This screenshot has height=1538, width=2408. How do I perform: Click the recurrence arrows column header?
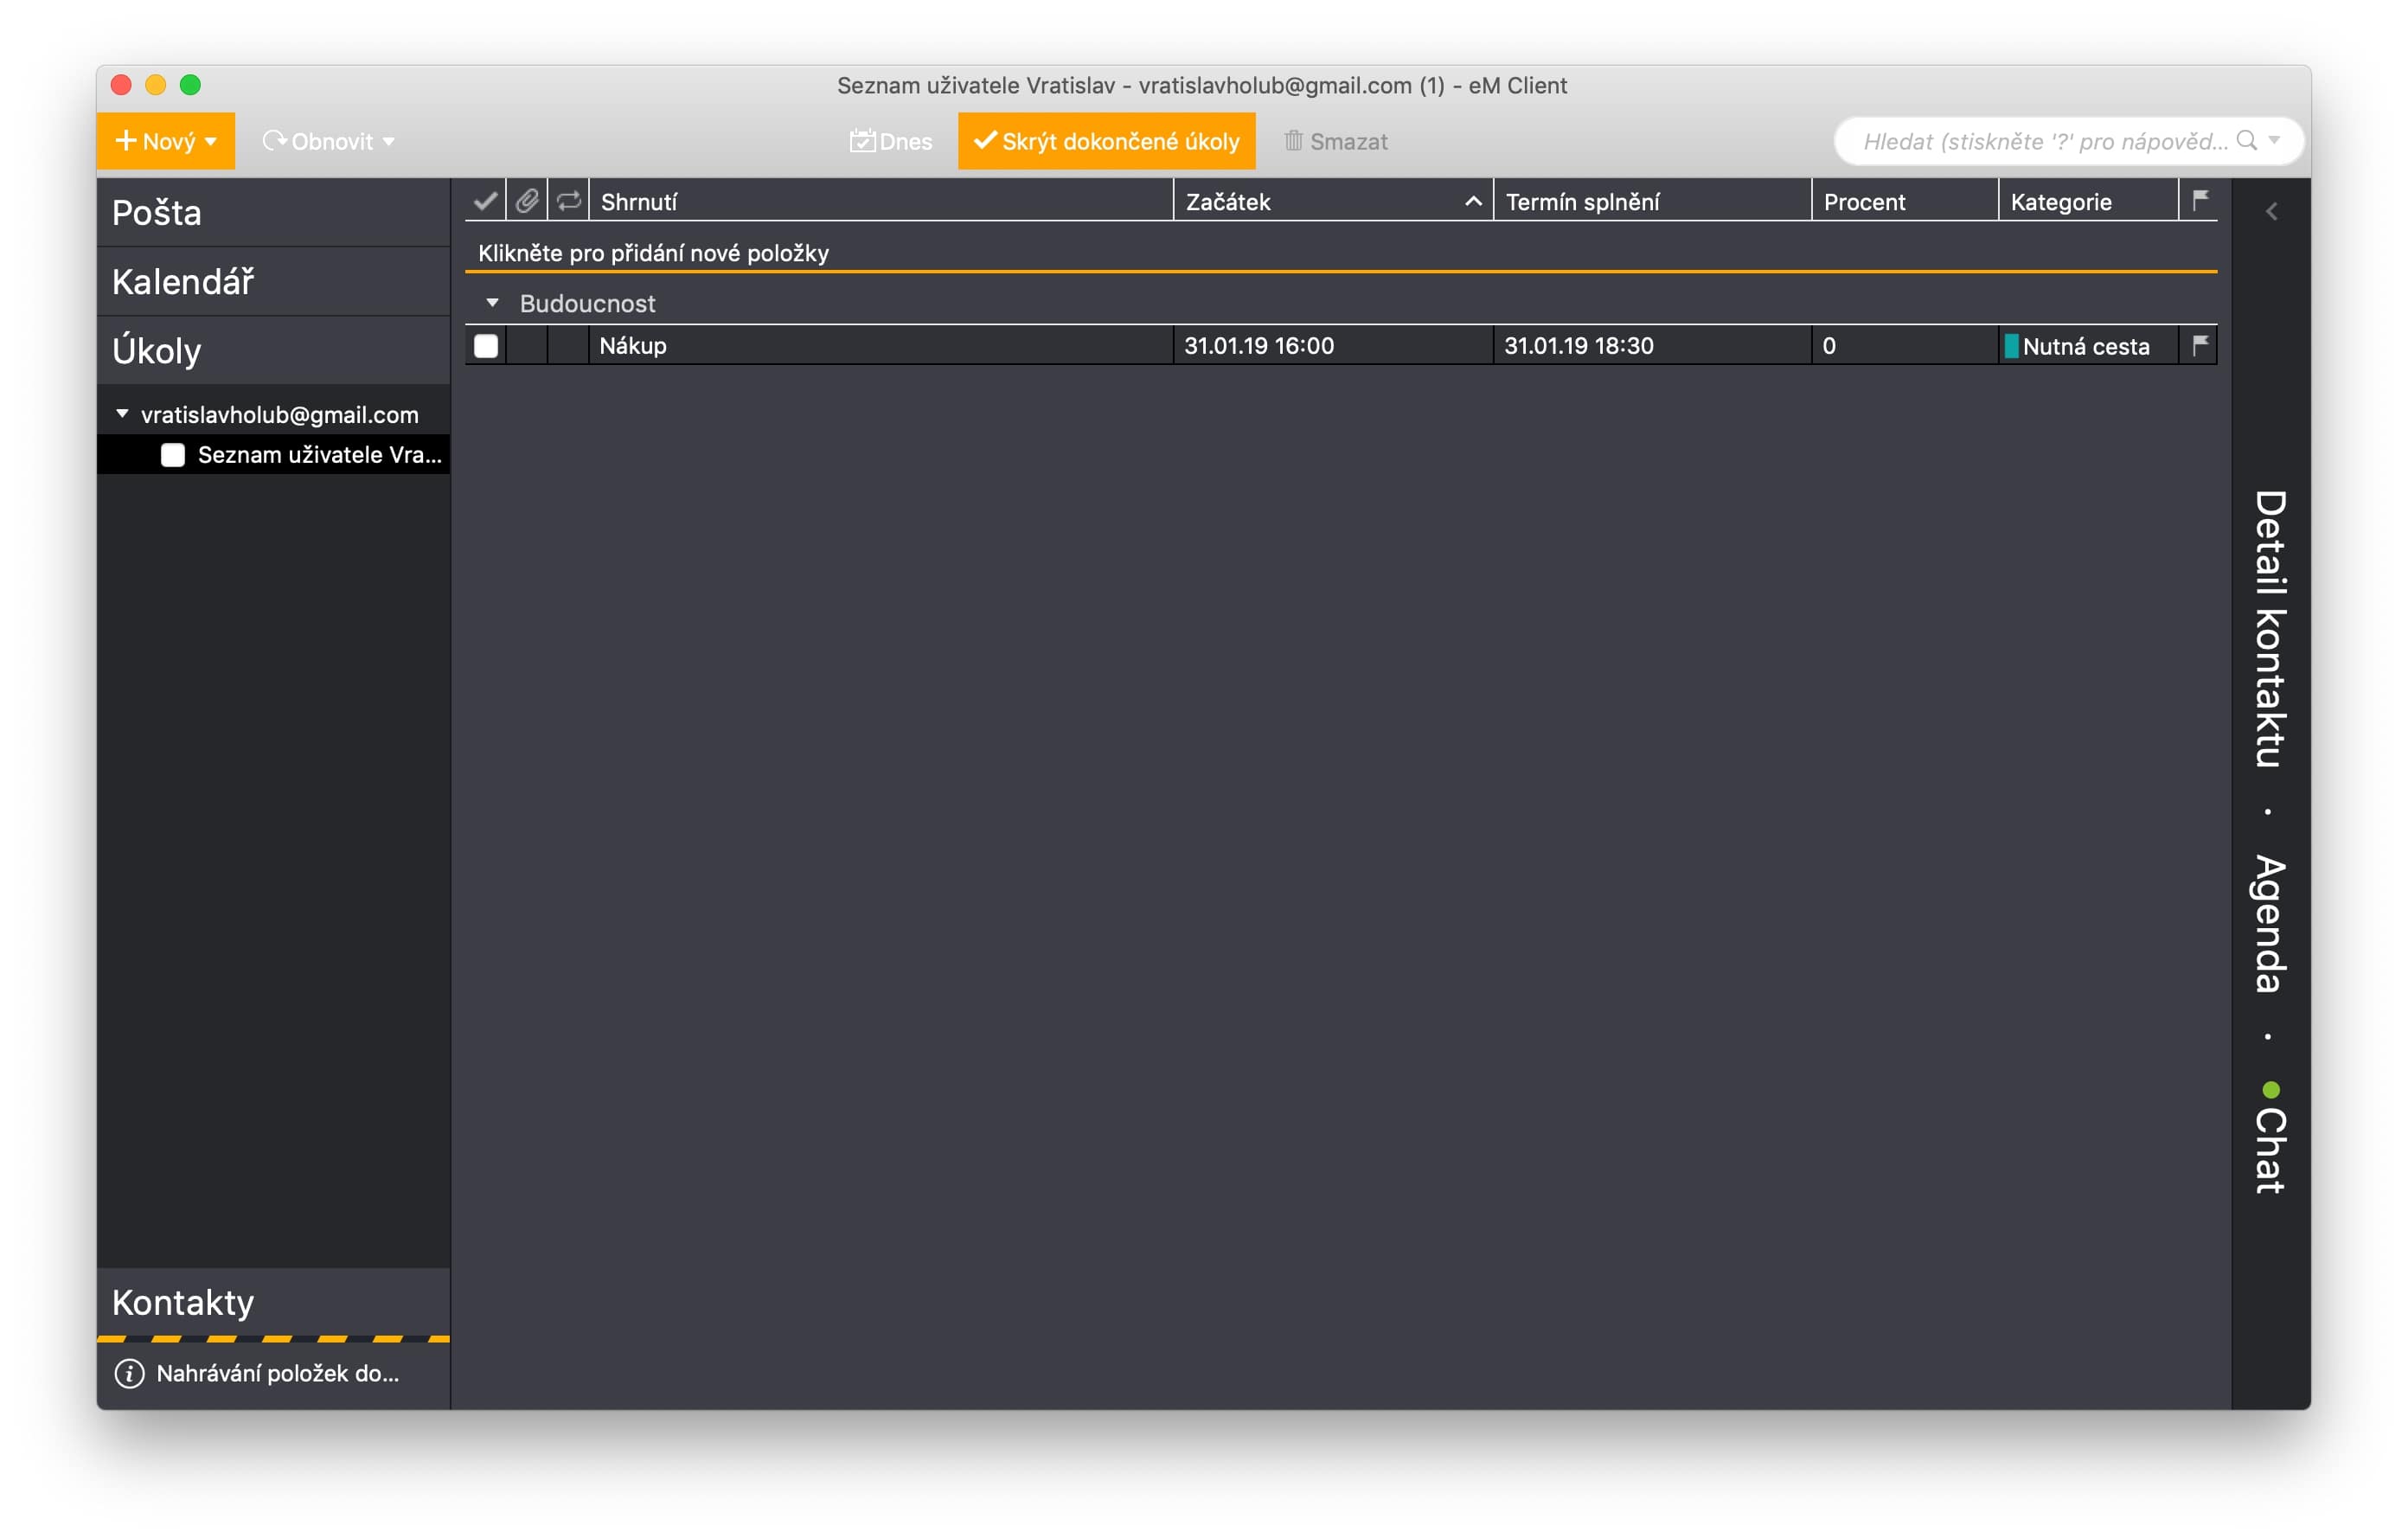[568, 201]
